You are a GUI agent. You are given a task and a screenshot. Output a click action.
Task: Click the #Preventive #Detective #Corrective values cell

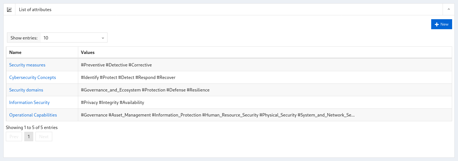click(265, 65)
